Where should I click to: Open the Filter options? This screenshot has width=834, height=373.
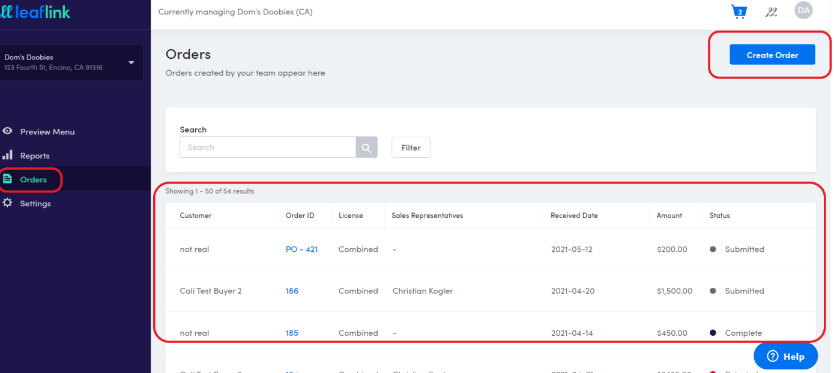[411, 148]
